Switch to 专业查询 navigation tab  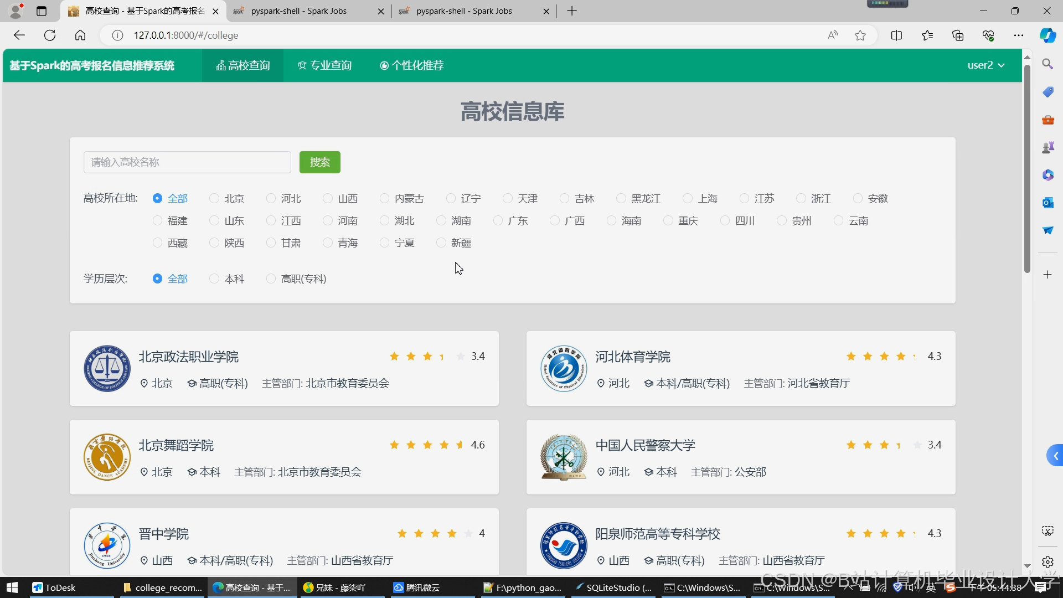tap(324, 65)
